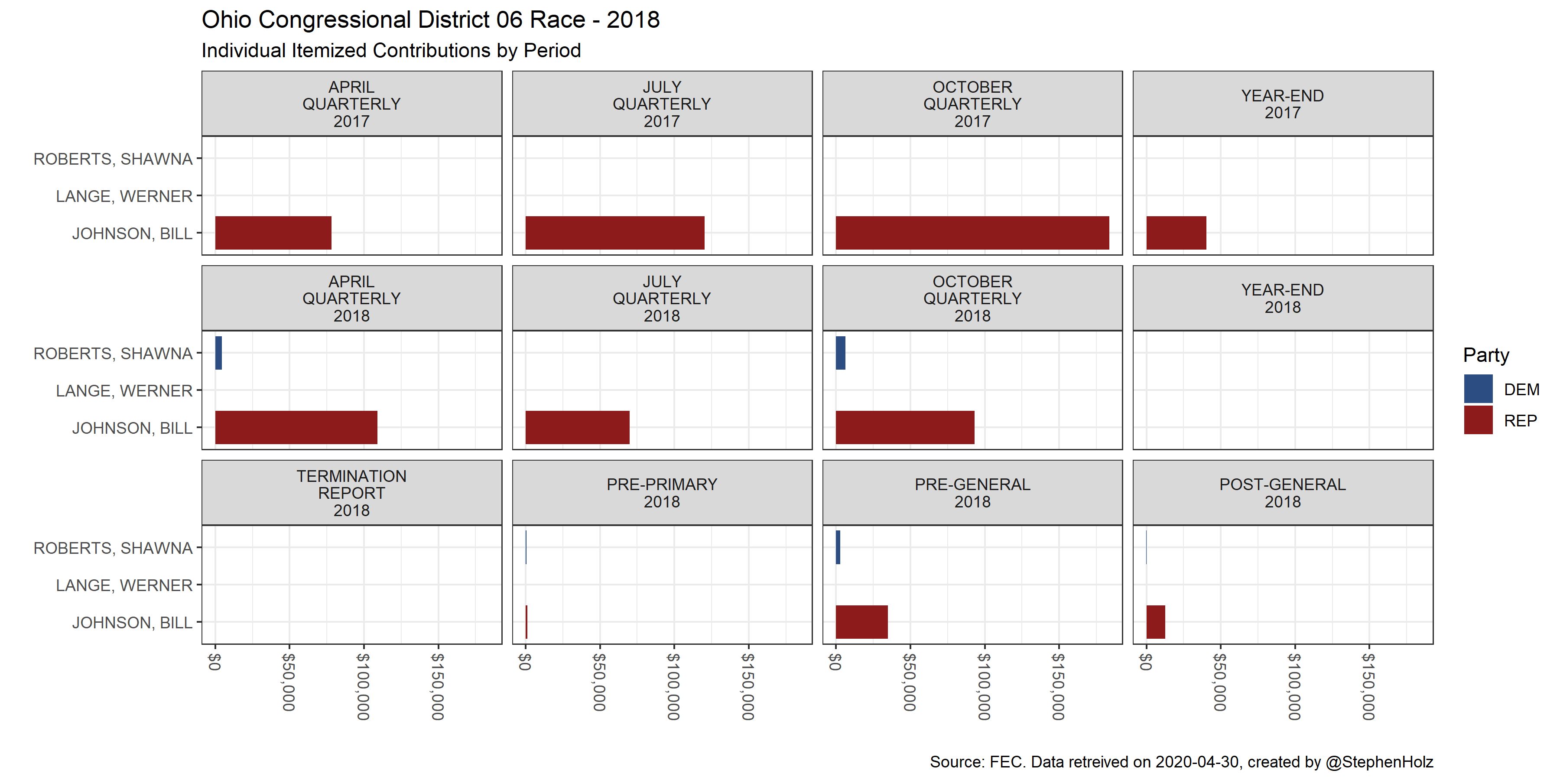Click Roberts' blue bar in Pre-General 2018
The height and width of the screenshot is (780, 1560).
[838, 547]
